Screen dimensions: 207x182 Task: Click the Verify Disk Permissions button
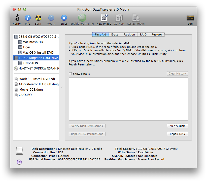click(87, 126)
